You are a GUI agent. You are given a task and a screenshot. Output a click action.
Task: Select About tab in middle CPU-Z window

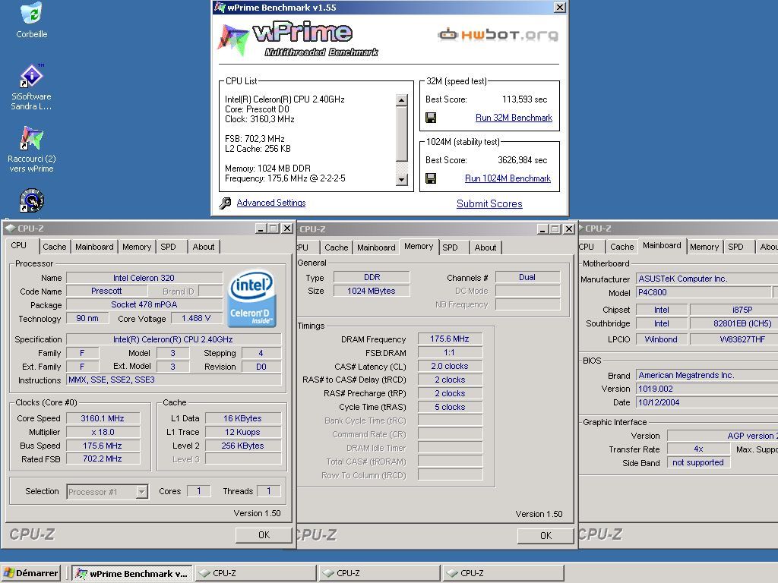tap(485, 247)
